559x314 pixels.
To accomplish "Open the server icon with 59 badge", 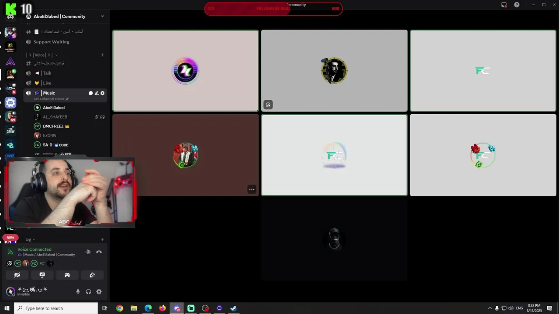I will [x=10, y=116].
